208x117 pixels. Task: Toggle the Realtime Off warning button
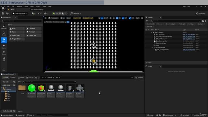coord(77,18)
